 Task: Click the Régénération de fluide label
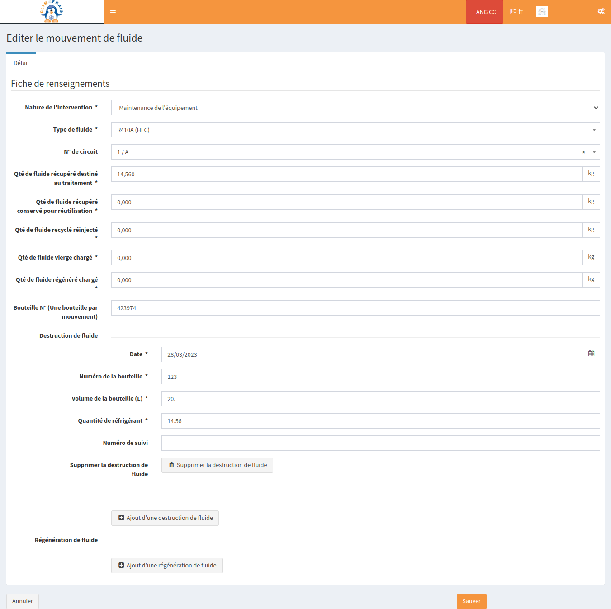66,540
